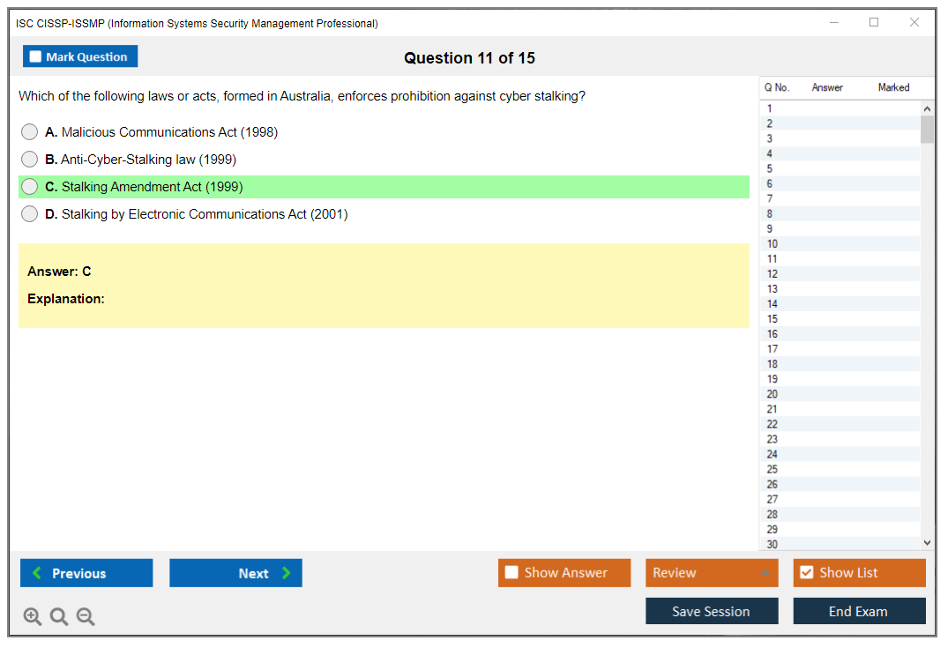Uncheck the Show List option
Image resolution: width=948 pixels, height=648 pixels.
pos(806,573)
